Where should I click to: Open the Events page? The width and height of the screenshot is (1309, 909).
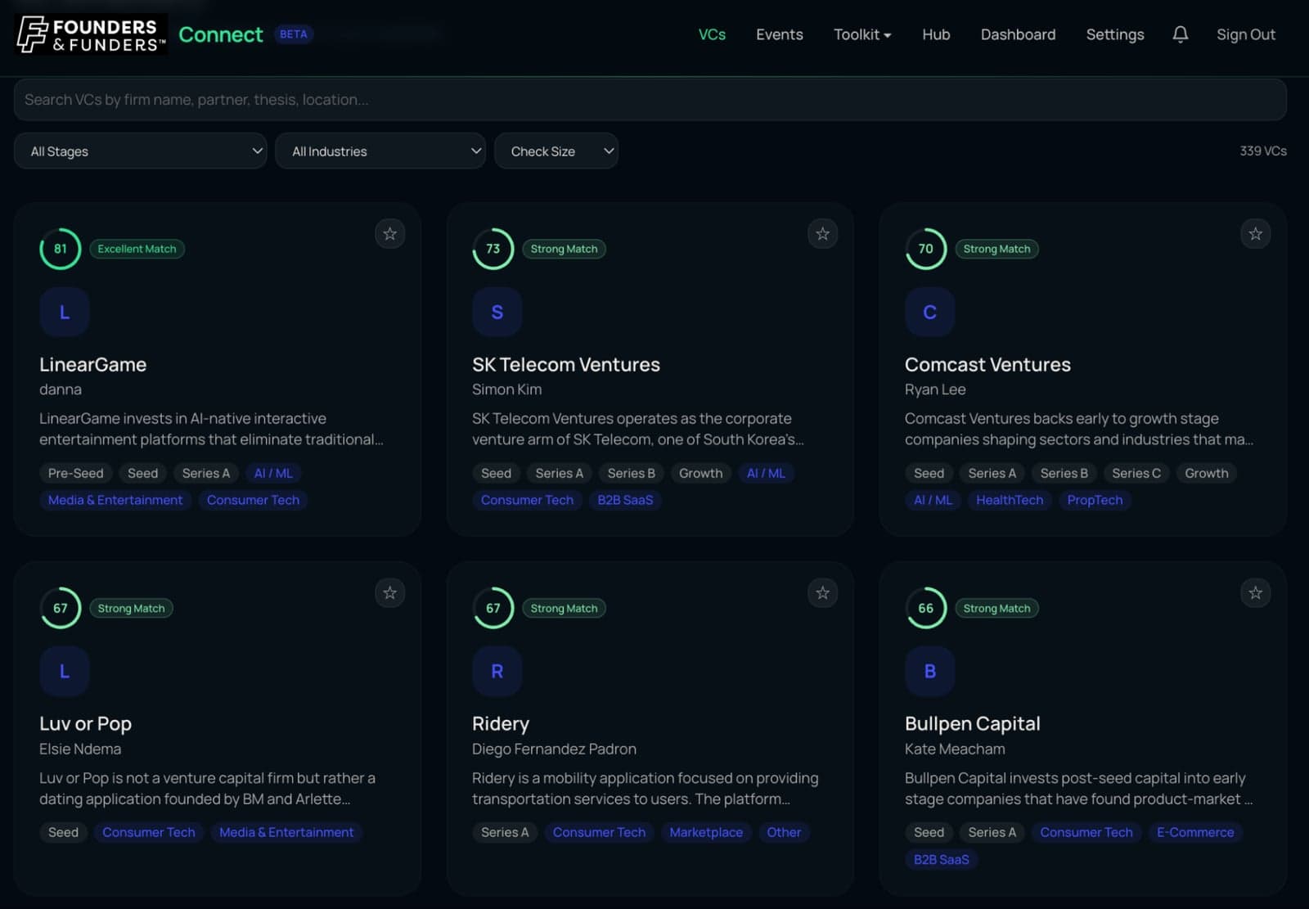click(x=780, y=34)
